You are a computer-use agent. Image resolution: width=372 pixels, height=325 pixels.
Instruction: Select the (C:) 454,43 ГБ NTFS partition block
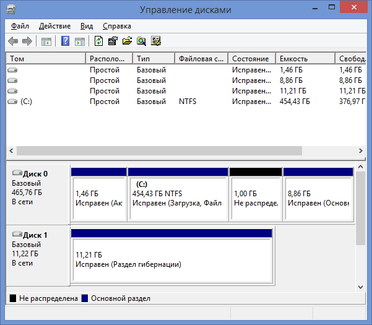(178, 194)
